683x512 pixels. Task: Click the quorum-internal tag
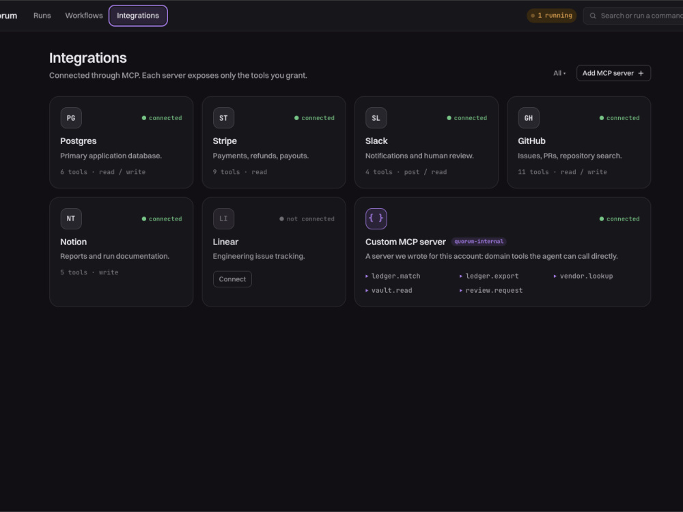[x=479, y=241]
